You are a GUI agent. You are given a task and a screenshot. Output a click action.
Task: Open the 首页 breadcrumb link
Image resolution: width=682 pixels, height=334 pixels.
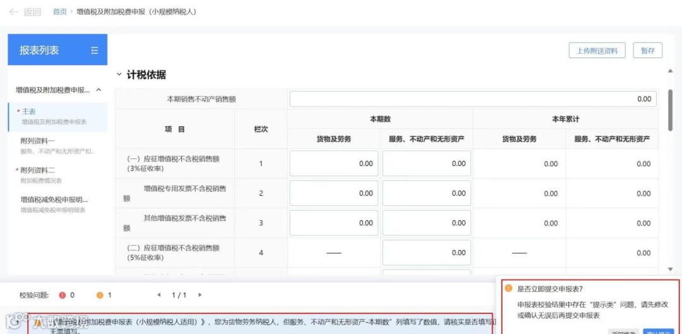click(60, 12)
